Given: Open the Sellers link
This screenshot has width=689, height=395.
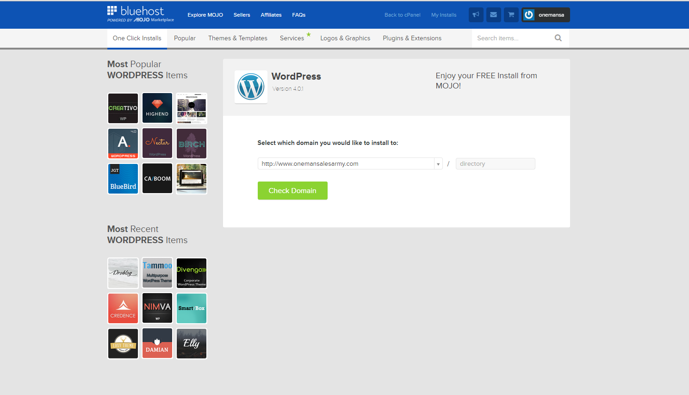Looking at the screenshot, I should [x=242, y=15].
